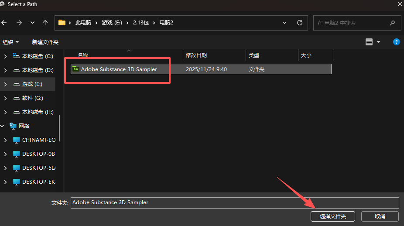404x226 pixels.
Task: Click the Sa icon of the folder
Action: click(75, 69)
